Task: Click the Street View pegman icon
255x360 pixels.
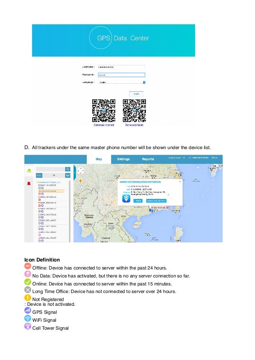Action: (x=81, y=181)
